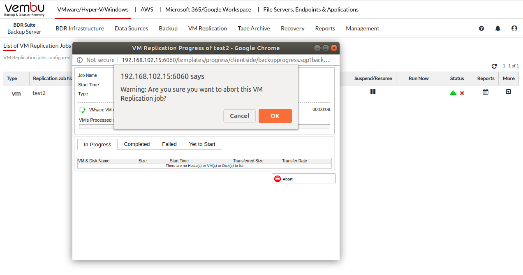523x275 pixels.
Task: Switch to the Failed tab
Action: [169, 144]
